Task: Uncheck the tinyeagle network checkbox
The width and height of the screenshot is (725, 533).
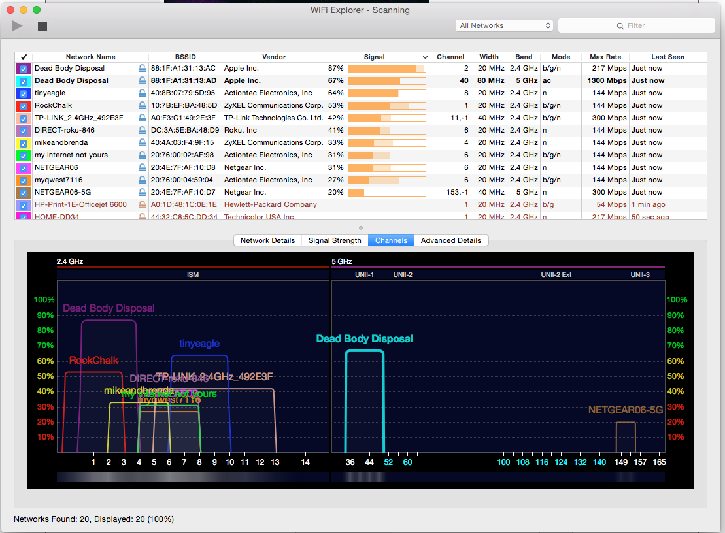Action: (24, 93)
